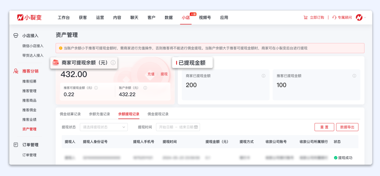Click the 数据导出 button
Image resolution: width=380 pixels, height=176 pixels.
(347, 127)
